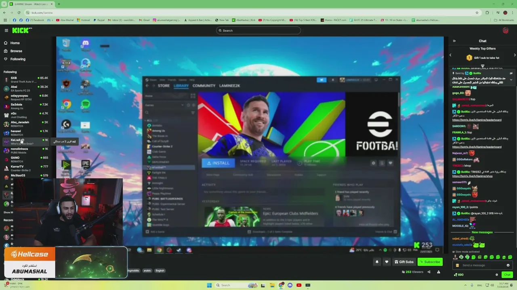Toggle follow with the heart icon
The width and height of the screenshot is (517, 290).
(387, 262)
